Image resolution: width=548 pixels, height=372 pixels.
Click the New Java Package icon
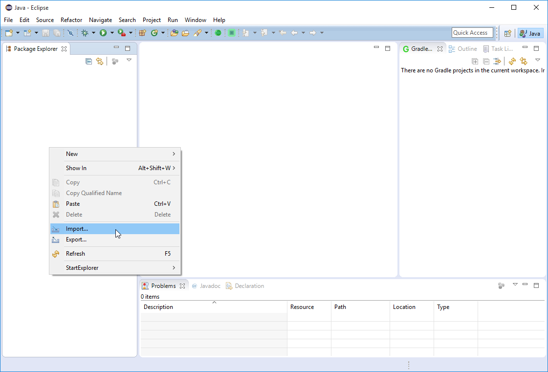(142, 33)
